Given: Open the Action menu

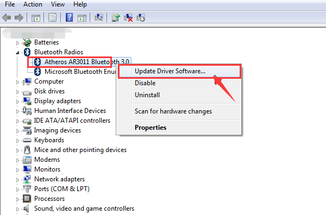Looking at the screenshot, I should [x=33, y=4].
